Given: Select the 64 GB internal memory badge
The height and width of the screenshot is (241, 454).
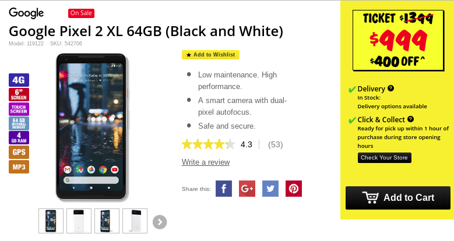Looking at the screenshot, I should (x=19, y=123).
